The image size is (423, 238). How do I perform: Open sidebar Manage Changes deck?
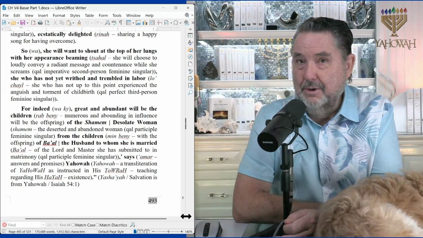(190, 79)
